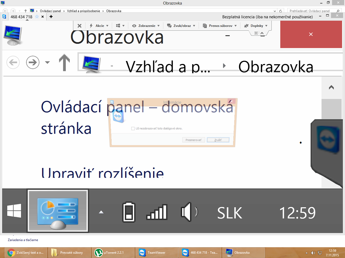This screenshot has height=258, width=345.
Task: Close the 468 434 718 session tab
Action: 43,17
